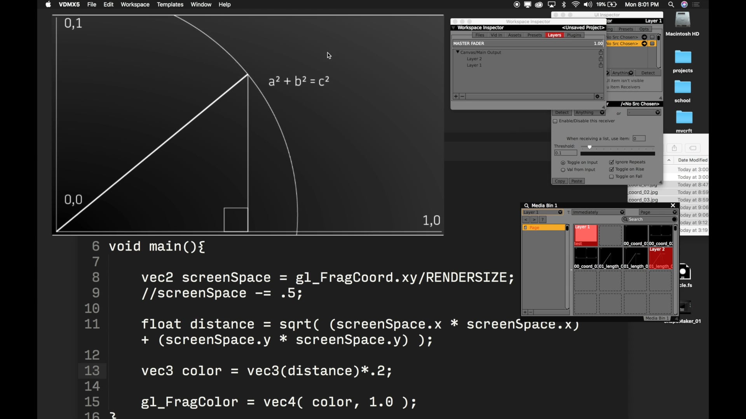Trigger the 'test' clip thumbnail in Media Bin
Image resolution: width=746 pixels, height=419 pixels.
coord(586,235)
